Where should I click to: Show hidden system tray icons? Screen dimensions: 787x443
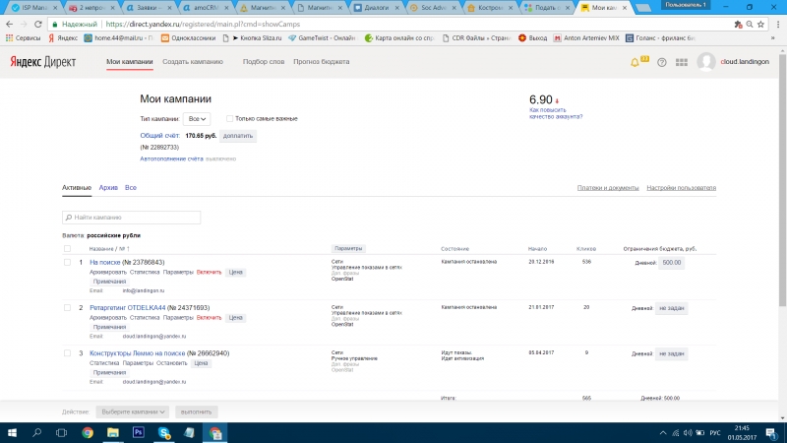(x=663, y=433)
